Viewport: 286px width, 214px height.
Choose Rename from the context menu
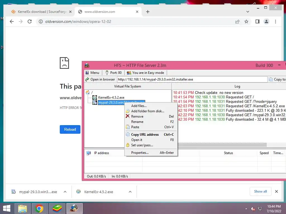tap(151, 121)
